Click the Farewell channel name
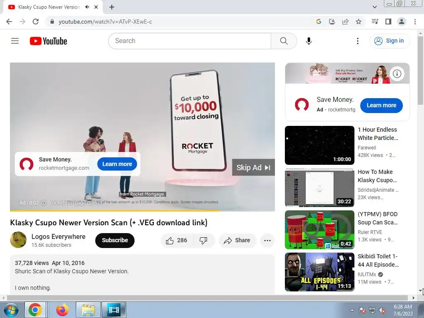 coord(367,148)
